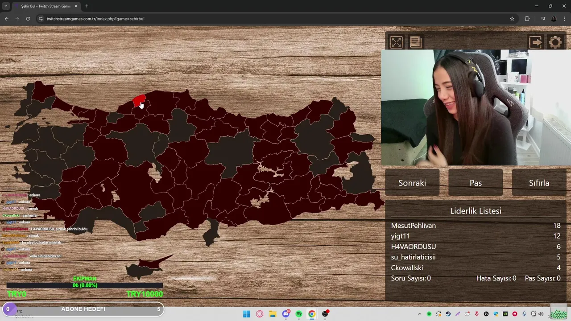571x321 pixels.
Task: Click the EKİPMAN 0% progress bar
Action: coord(85,285)
